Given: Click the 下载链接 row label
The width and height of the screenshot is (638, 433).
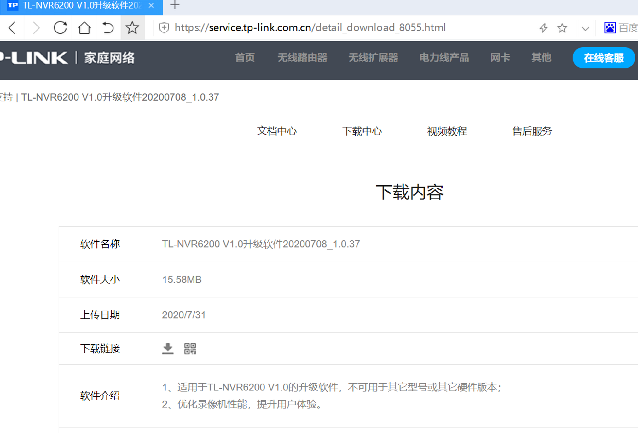Looking at the screenshot, I should click(100, 349).
